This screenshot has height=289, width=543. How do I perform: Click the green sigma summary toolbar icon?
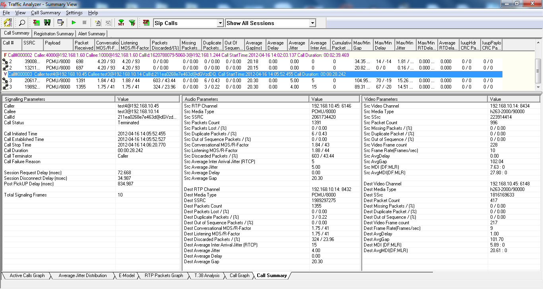(x=36, y=23)
